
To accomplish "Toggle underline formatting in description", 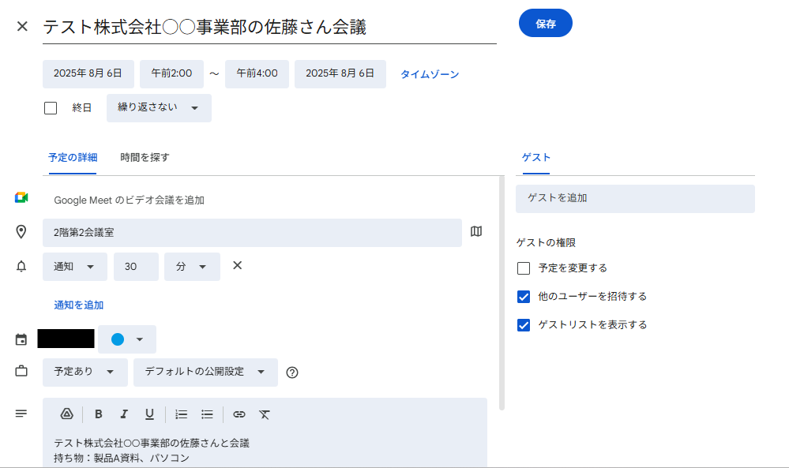I will (149, 414).
